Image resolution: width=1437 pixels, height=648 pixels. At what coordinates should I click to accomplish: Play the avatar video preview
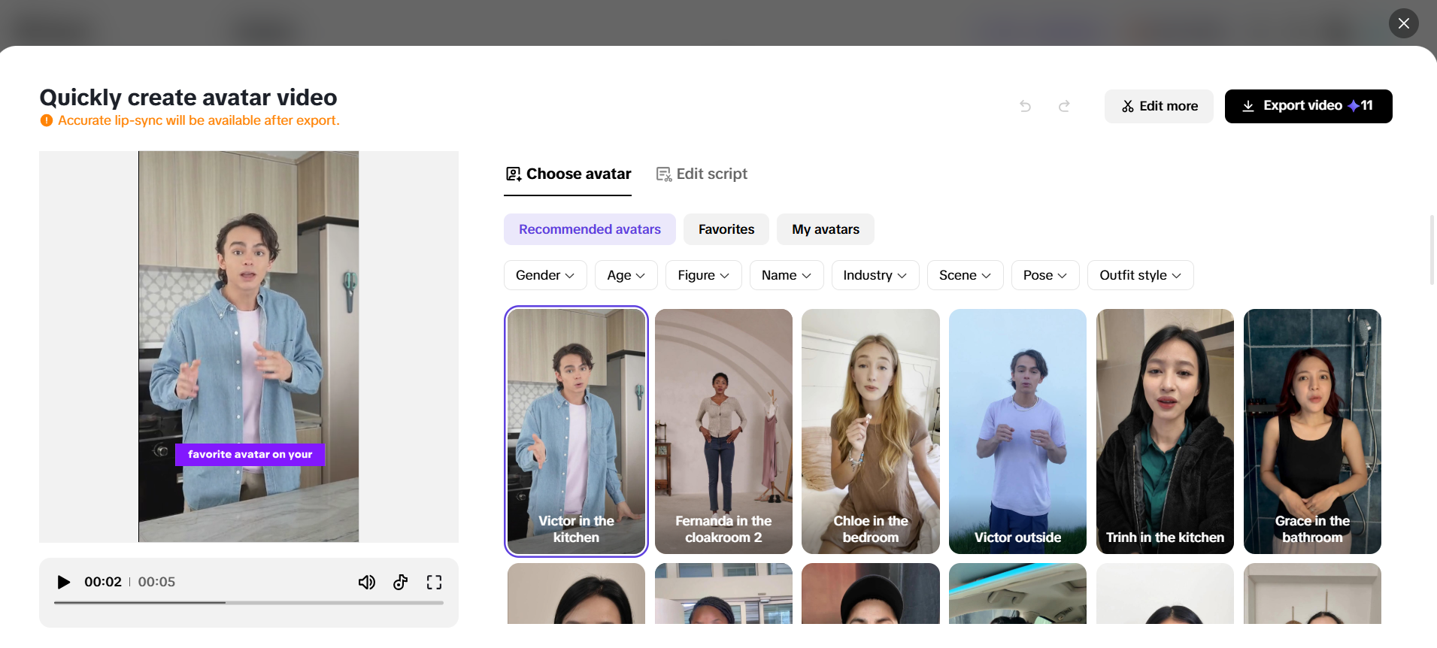64,582
